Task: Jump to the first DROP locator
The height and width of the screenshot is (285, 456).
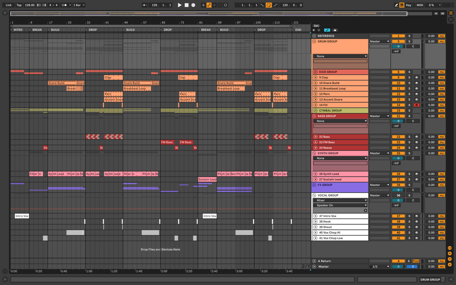Action: pyautogui.click(x=87, y=30)
